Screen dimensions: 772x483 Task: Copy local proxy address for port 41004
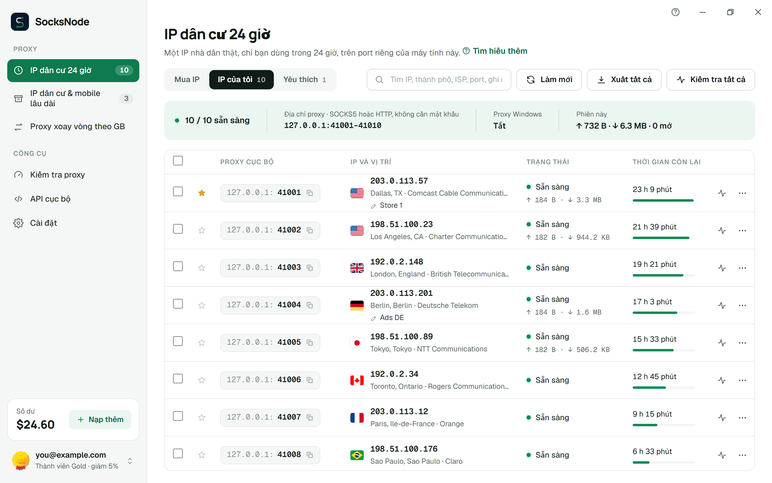(x=309, y=305)
